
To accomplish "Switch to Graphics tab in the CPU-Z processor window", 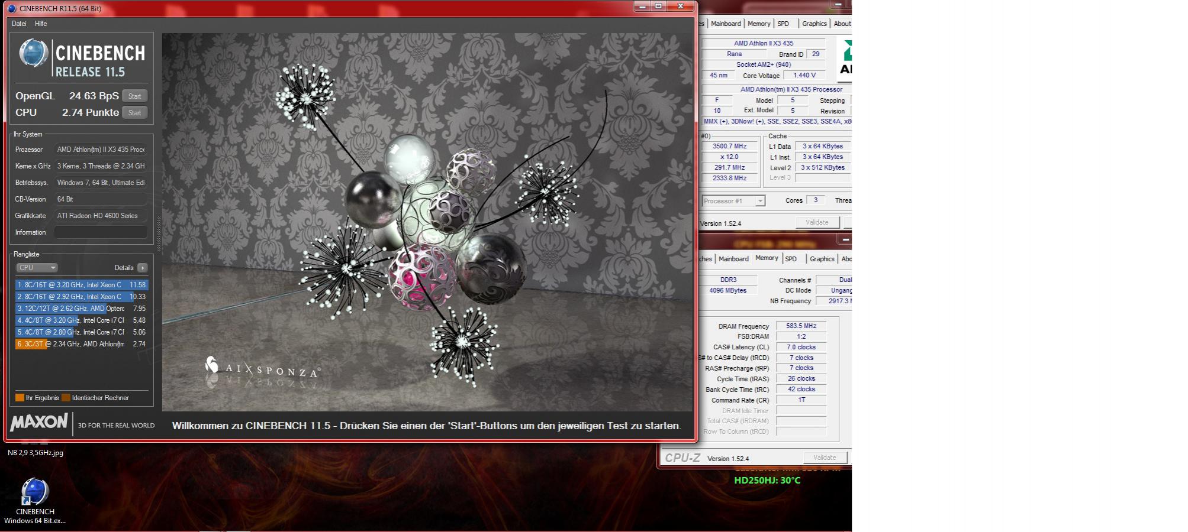I will 814,24.
